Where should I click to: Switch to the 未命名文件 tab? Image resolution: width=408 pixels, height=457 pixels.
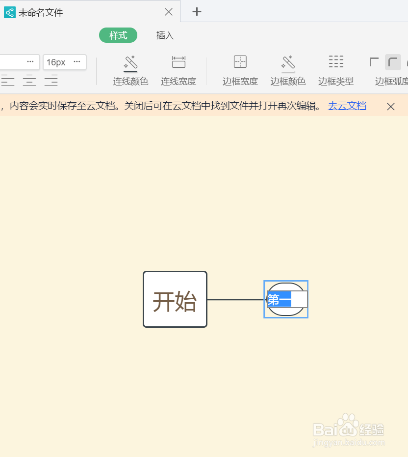pyautogui.click(x=90, y=12)
